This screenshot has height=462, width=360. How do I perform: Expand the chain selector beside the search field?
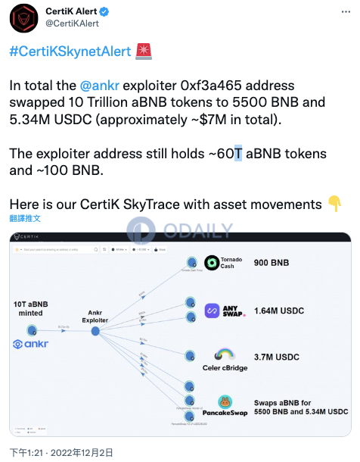pyautogui.click(x=18, y=250)
